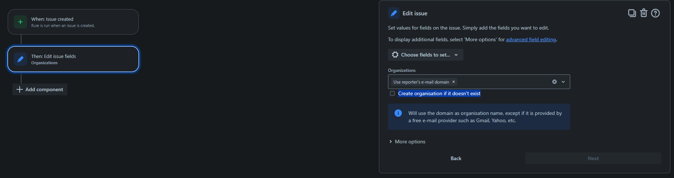Click pencil icon in Edit issue fields step
Viewport: 674px width, 178px height.
20,59
